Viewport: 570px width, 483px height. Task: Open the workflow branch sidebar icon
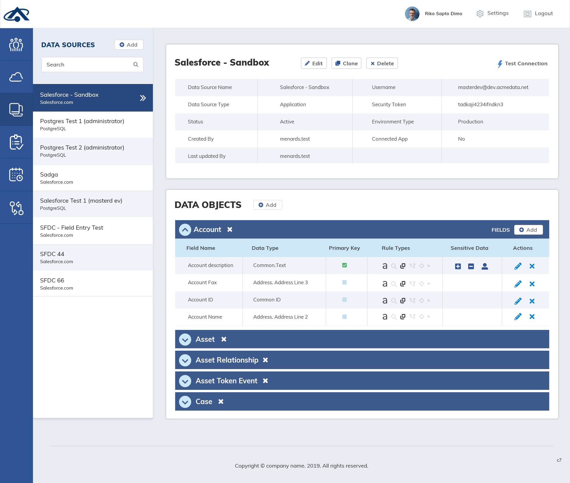[16, 208]
